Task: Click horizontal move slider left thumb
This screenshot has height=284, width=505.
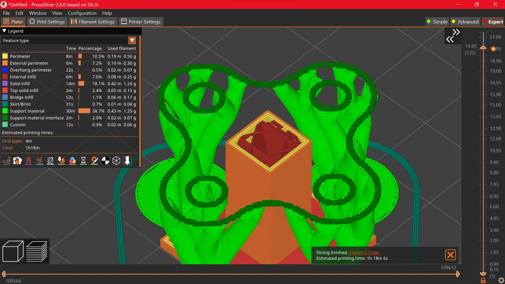Action: (x=4, y=274)
